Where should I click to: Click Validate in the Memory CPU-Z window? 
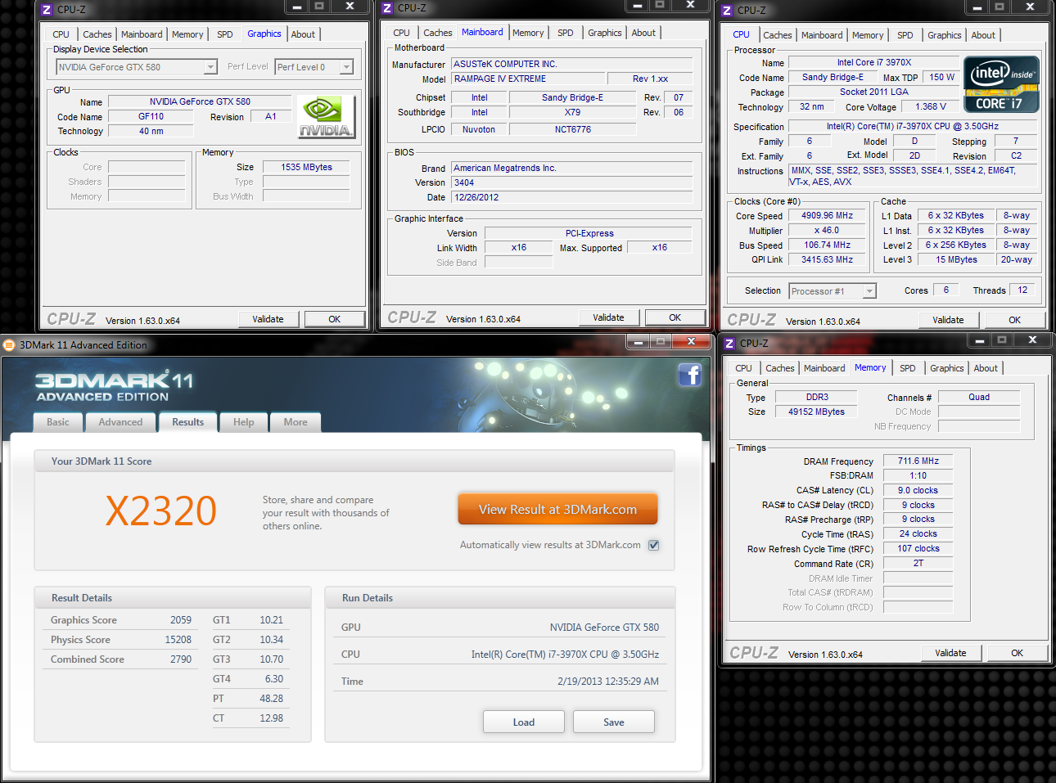(950, 653)
